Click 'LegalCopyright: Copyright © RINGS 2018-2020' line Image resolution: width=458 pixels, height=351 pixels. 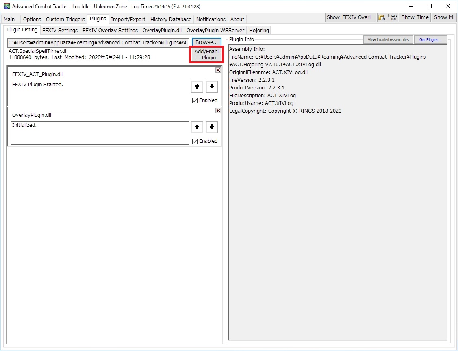click(285, 111)
